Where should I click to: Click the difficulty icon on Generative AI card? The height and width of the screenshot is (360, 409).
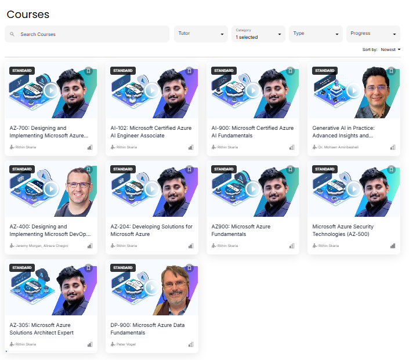pos(393,147)
